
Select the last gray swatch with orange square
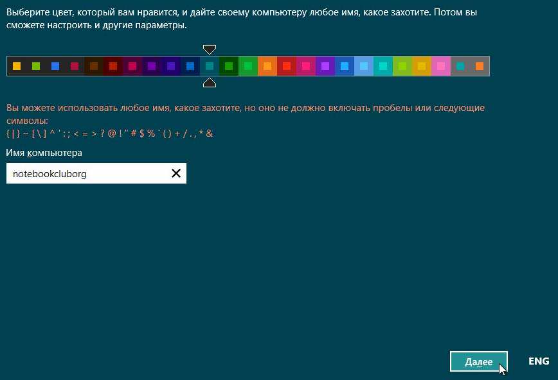480,66
